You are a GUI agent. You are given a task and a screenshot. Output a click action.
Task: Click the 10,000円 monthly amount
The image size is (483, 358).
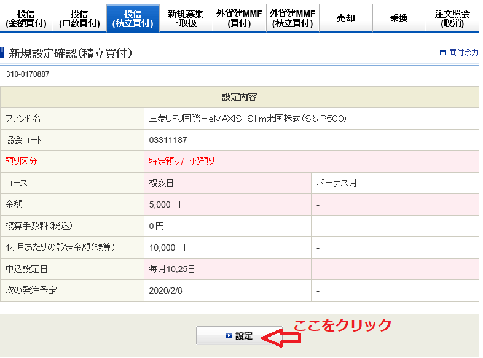[167, 248]
